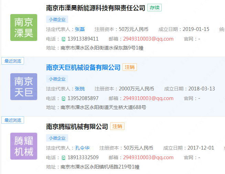225x174 pixels.
Task: Select founding date 2018-03-13
Action: [x=202, y=89]
